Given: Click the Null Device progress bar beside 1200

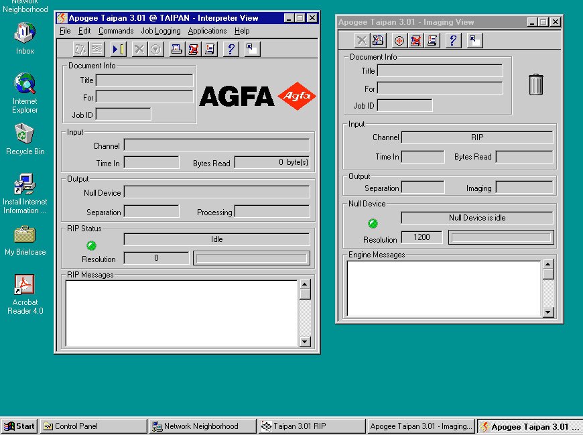Looking at the screenshot, I should [x=501, y=237].
